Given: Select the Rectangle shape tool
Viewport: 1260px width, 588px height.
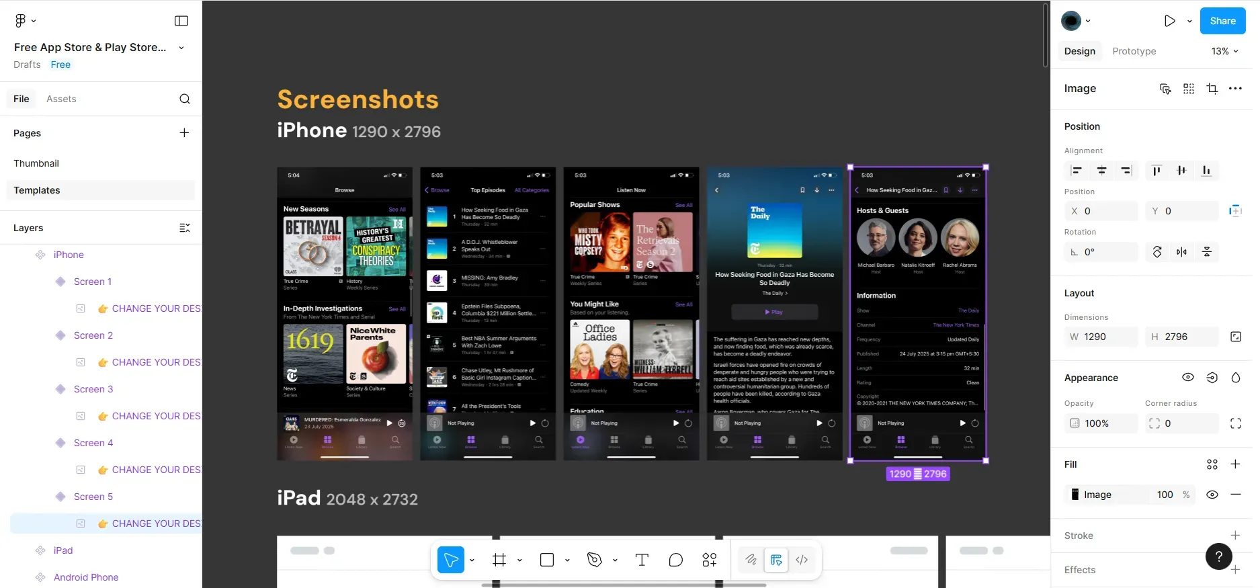Looking at the screenshot, I should (x=547, y=560).
